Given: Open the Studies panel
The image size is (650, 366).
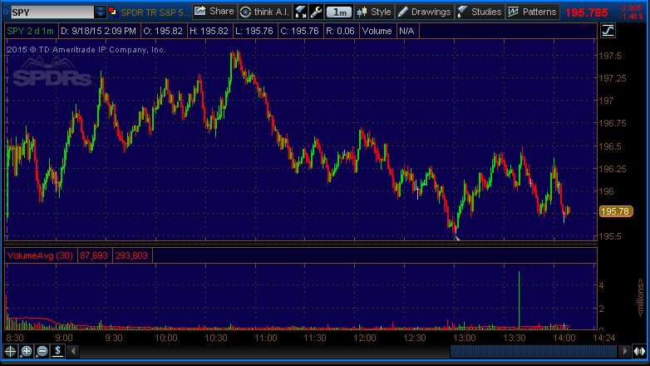Looking at the screenshot, I should click(x=480, y=12).
